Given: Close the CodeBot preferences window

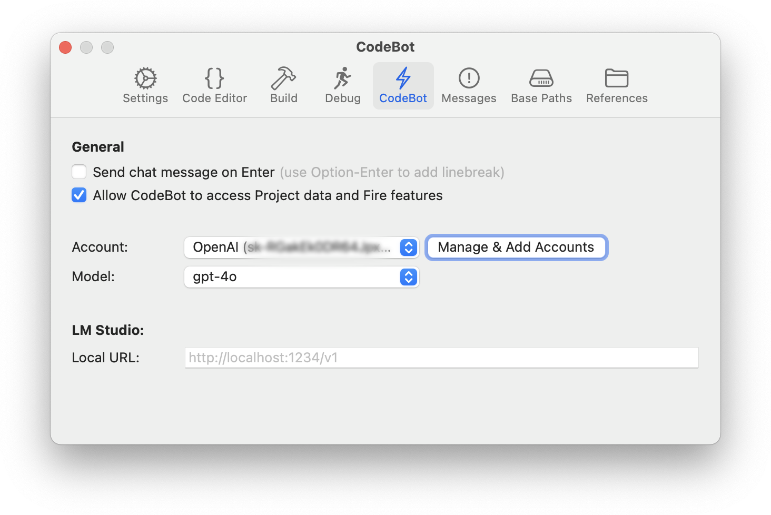Looking at the screenshot, I should click(x=65, y=47).
